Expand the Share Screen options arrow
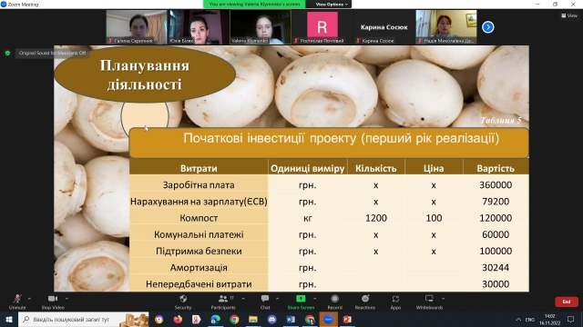583x327 pixels. click(315, 299)
